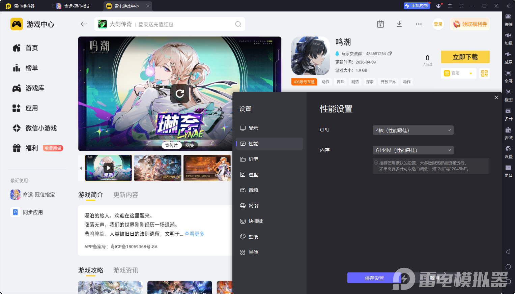Click the user account icon in title bar
Screen dimensions: 515x294
tap(438, 6)
